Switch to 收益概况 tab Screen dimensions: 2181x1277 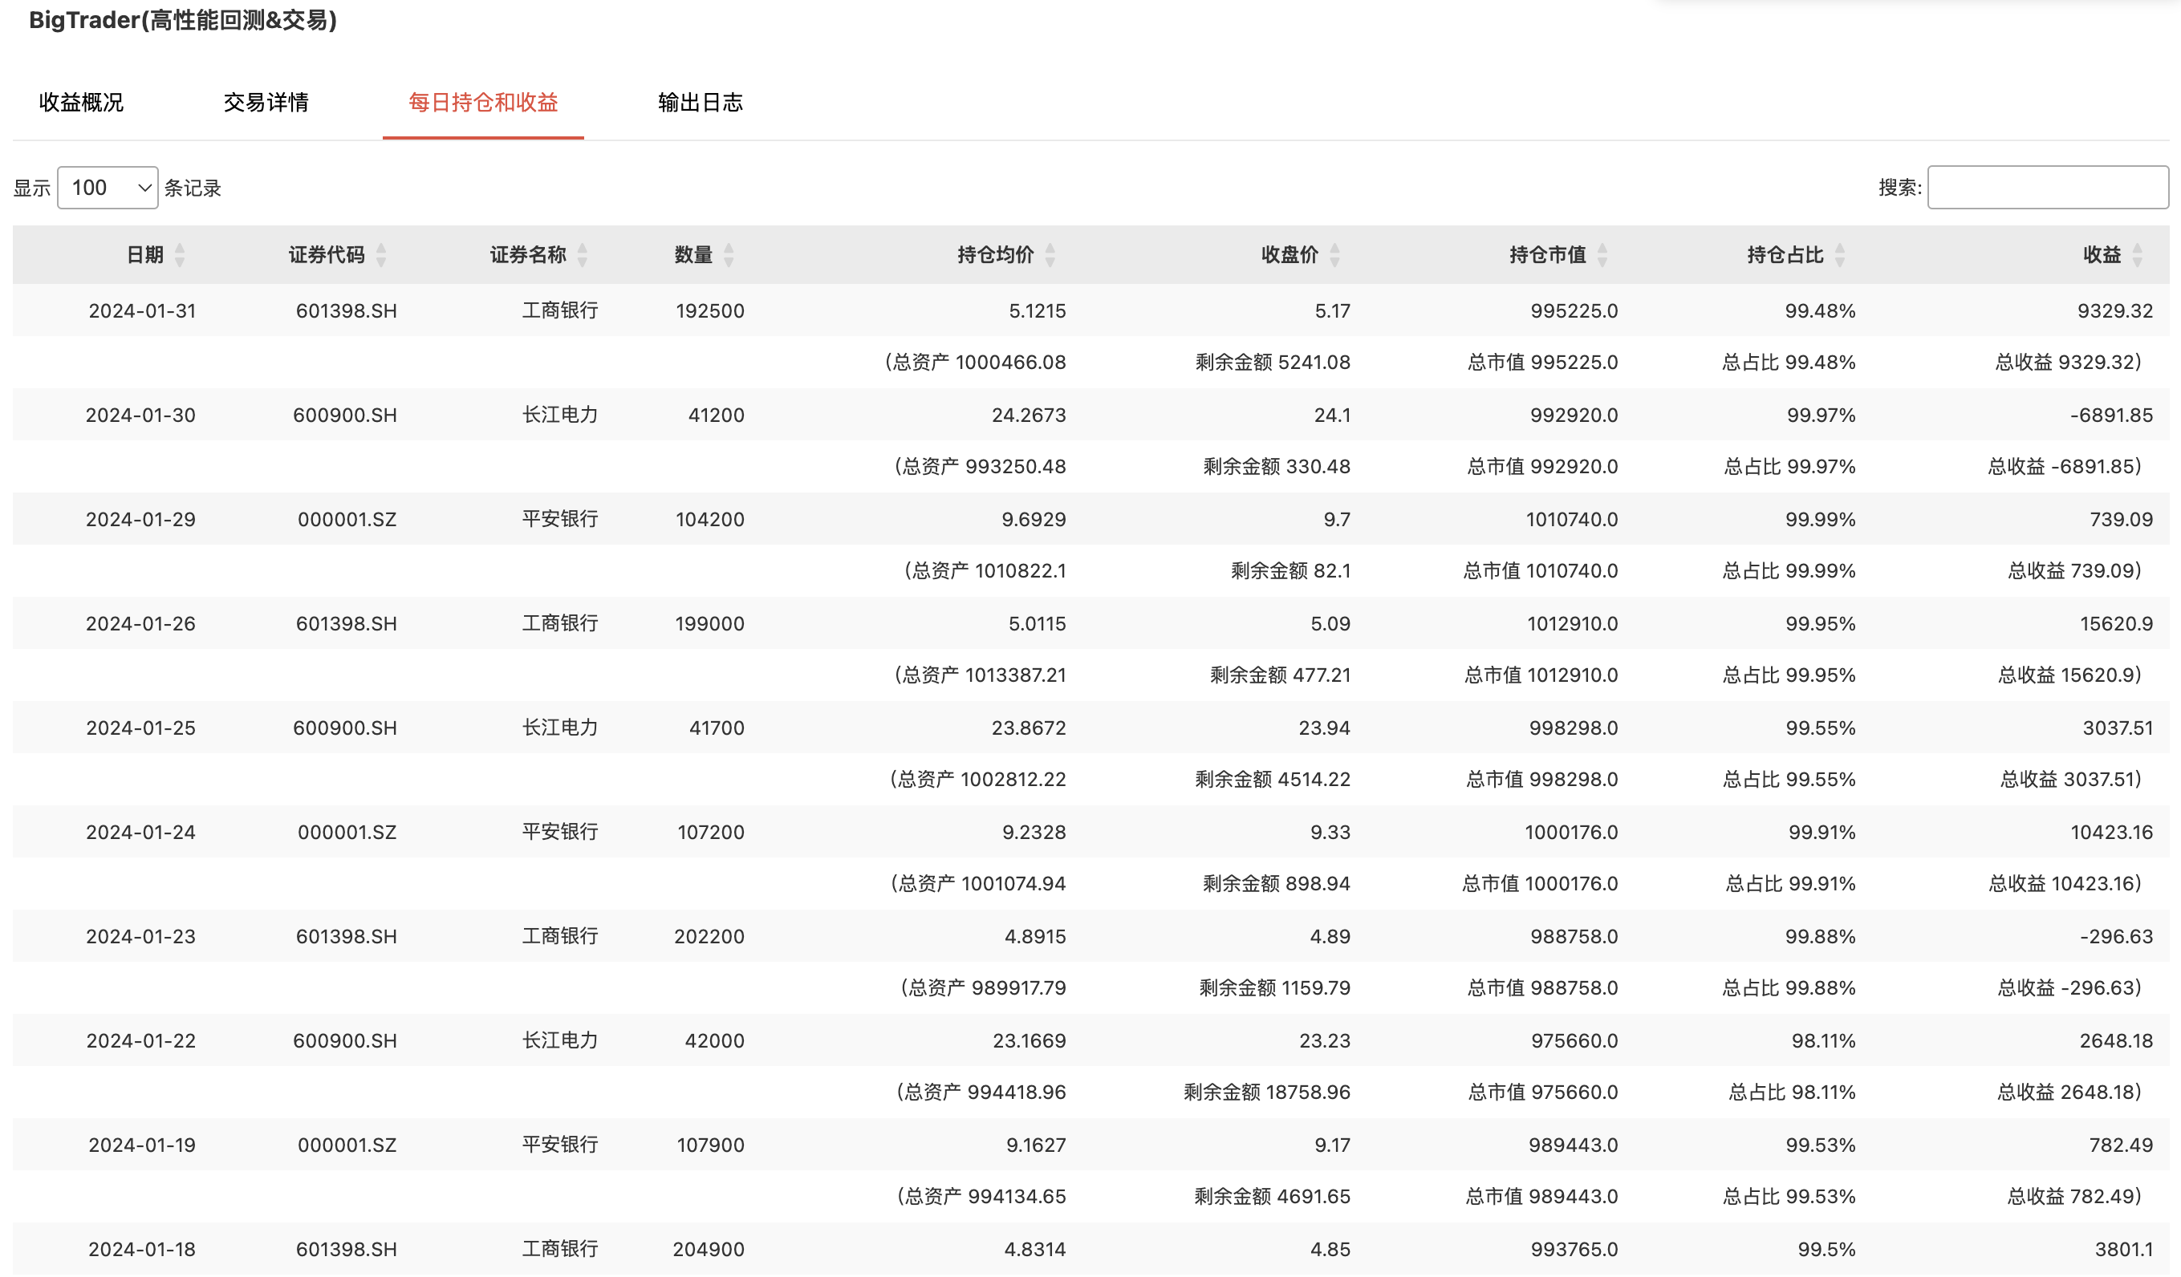[x=81, y=102]
